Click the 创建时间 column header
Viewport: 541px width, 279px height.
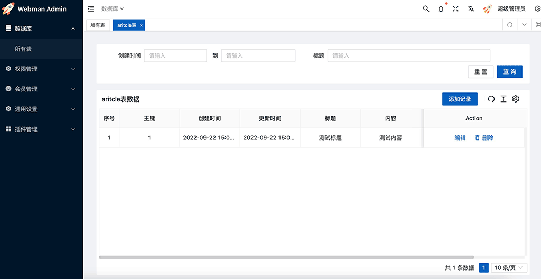210,118
